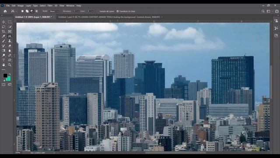Select the Crop tool
Viewport: 280px width, 158px height.
click(3, 32)
